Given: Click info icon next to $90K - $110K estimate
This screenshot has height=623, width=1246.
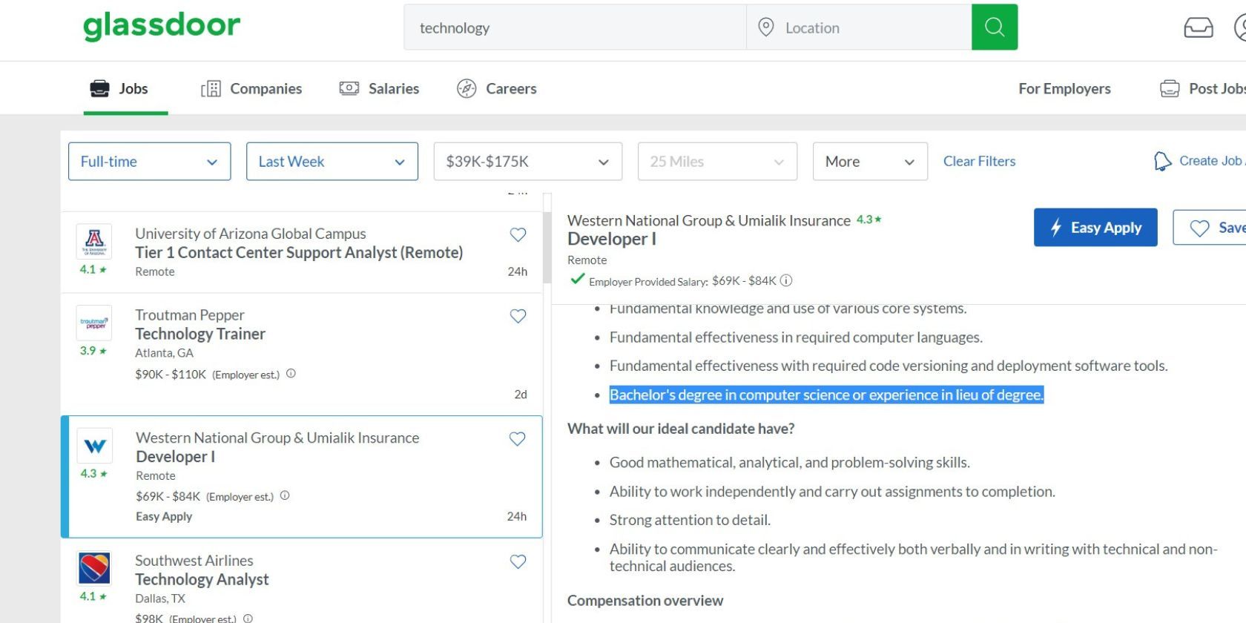Looking at the screenshot, I should [x=291, y=374].
